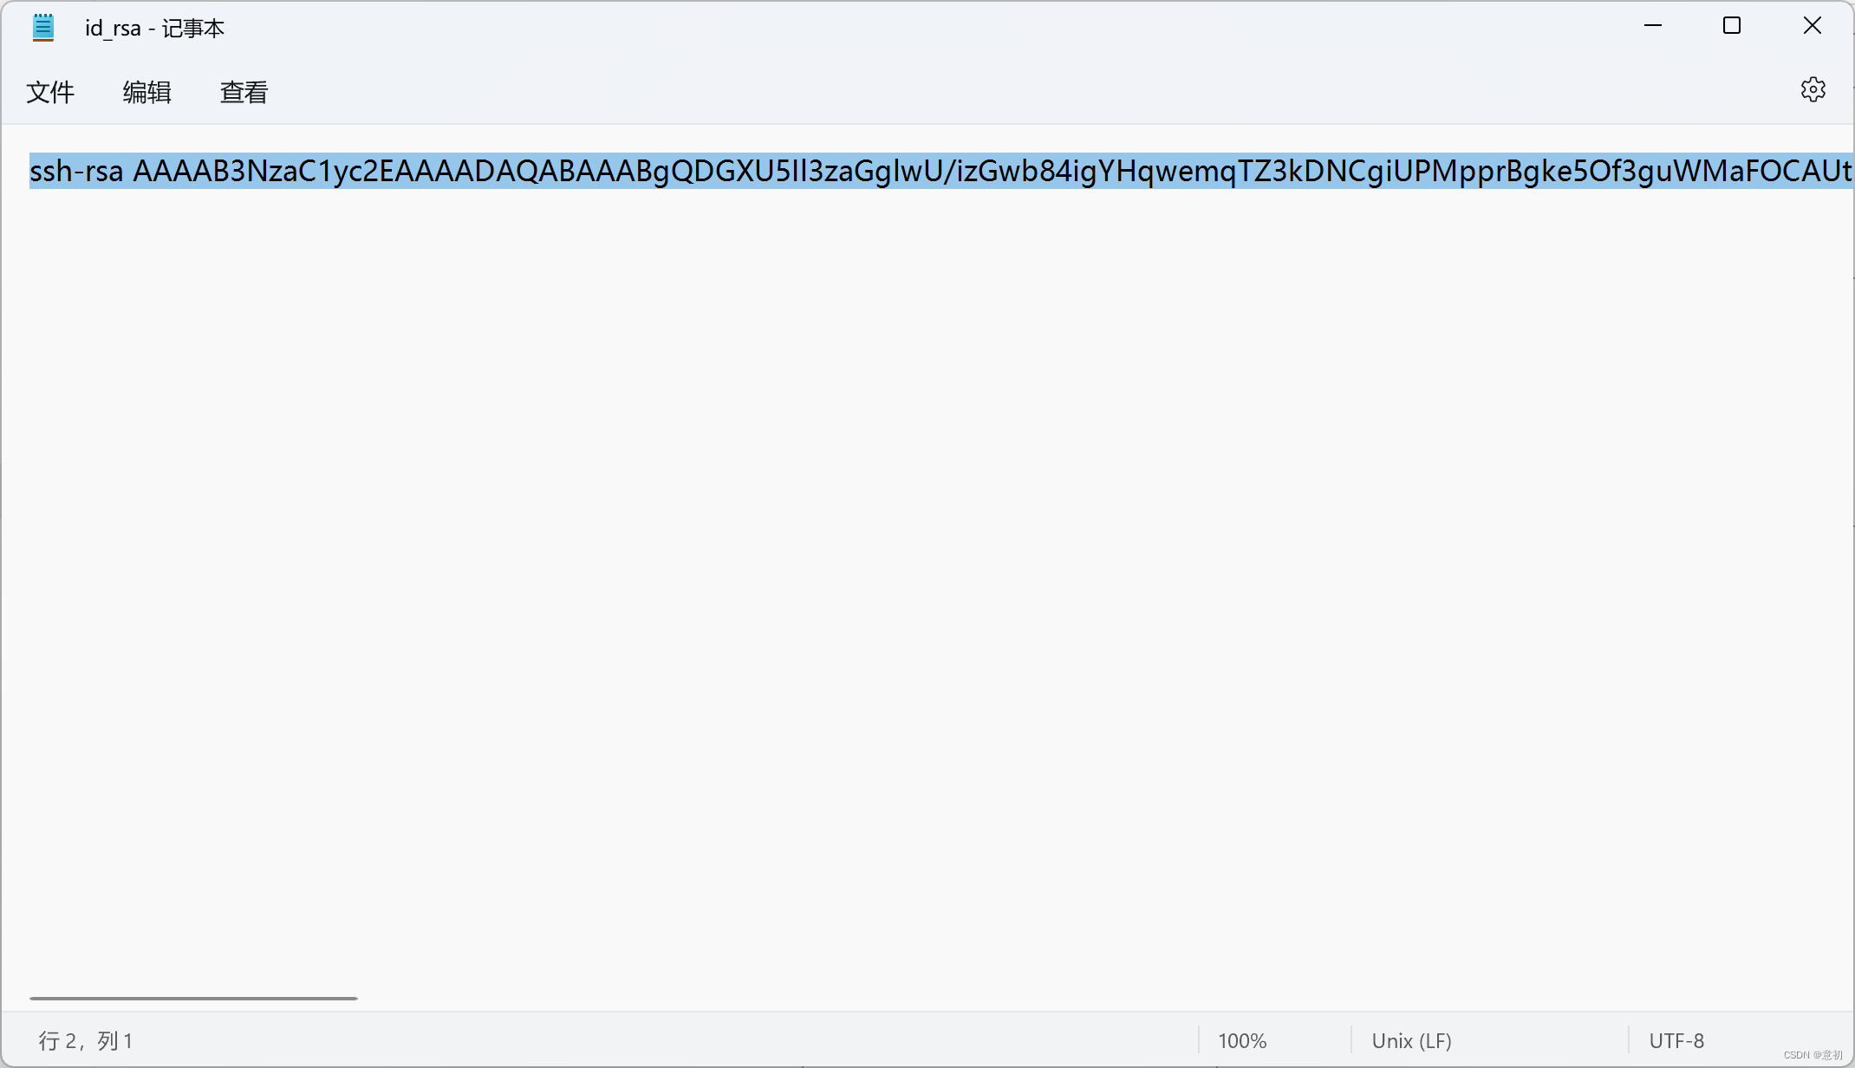1855x1068 pixels.
Task: Maximize the Notepad window
Action: [x=1731, y=26]
